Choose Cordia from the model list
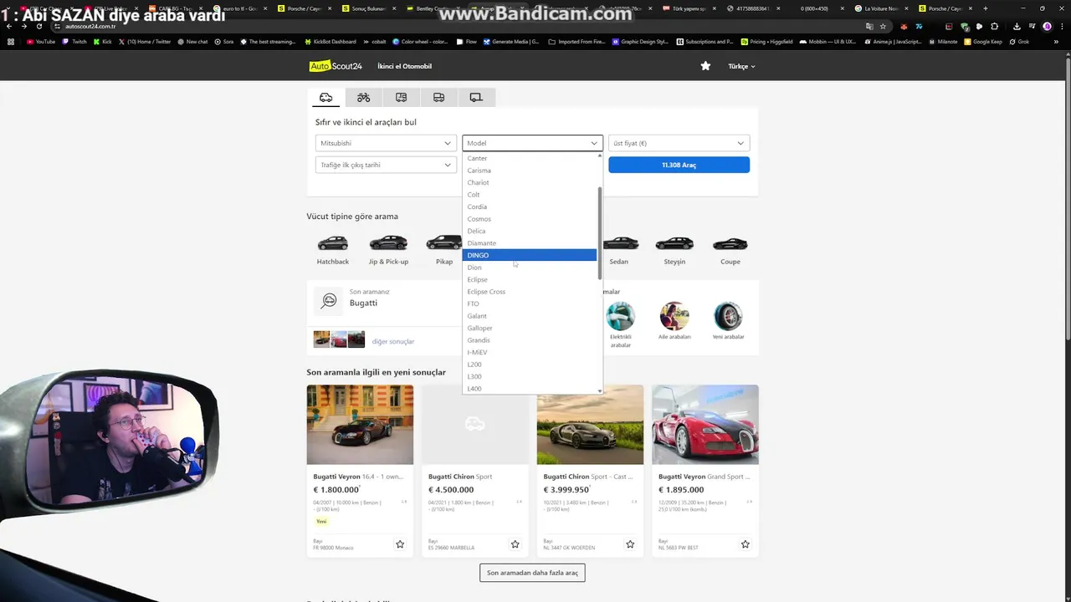The width and height of the screenshot is (1071, 602). pos(529,207)
